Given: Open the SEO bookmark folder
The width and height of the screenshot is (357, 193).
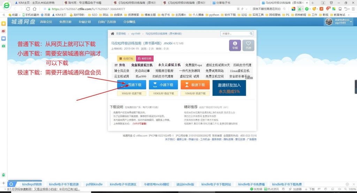Looking at the screenshot, I should (93, 15).
